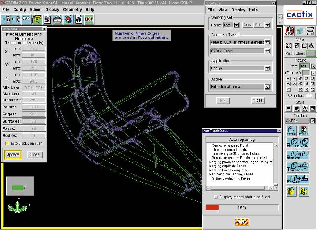This screenshot has width=317, height=230.
Task: Enable Display model status as fixed
Action: (216, 197)
